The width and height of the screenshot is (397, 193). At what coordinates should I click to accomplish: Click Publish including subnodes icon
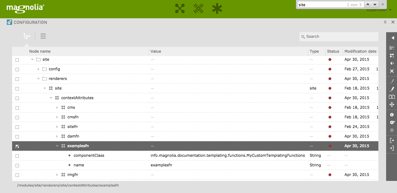(x=392, y=123)
